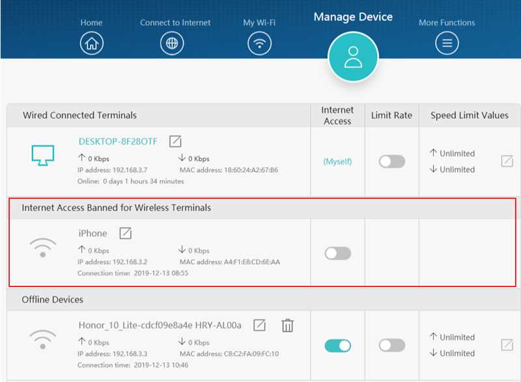Click Connection time 2019-12-13 08:55
Viewport: 521px width, 382px height.
point(133,274)
